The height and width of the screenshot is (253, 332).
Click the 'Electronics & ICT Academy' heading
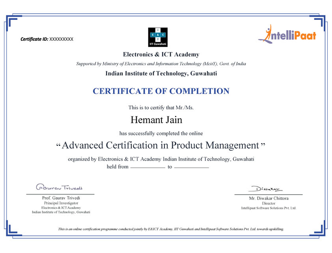click(x=161, y=54)
